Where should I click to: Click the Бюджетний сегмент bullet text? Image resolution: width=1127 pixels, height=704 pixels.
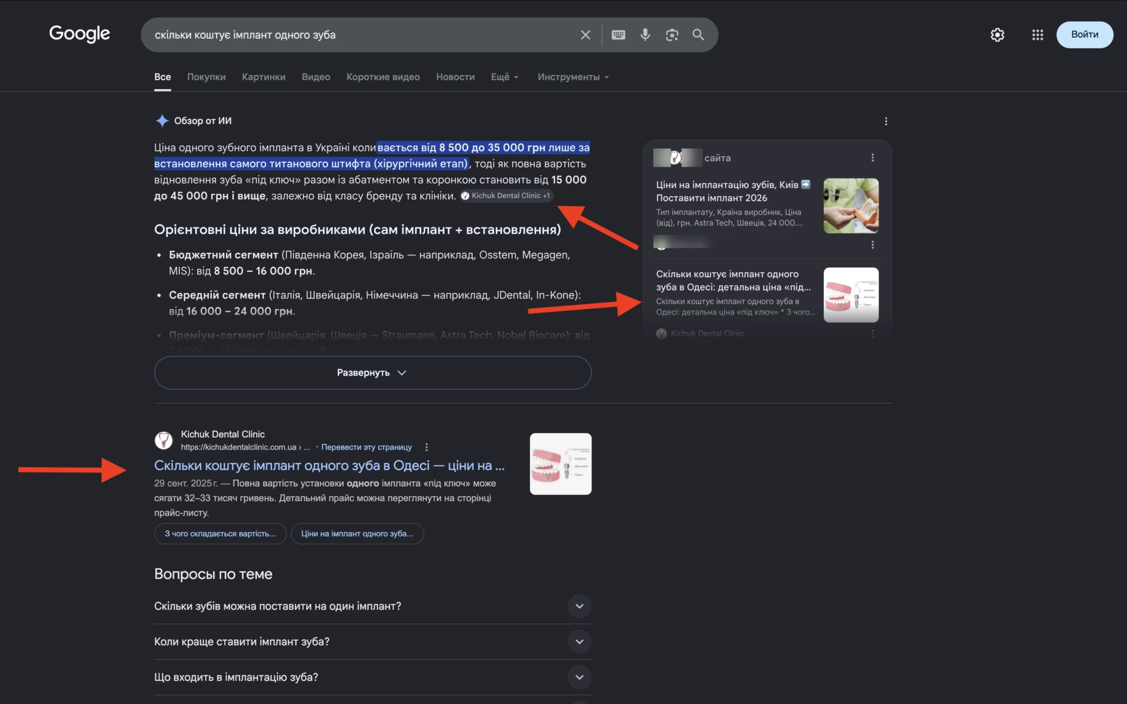(370, 263)
